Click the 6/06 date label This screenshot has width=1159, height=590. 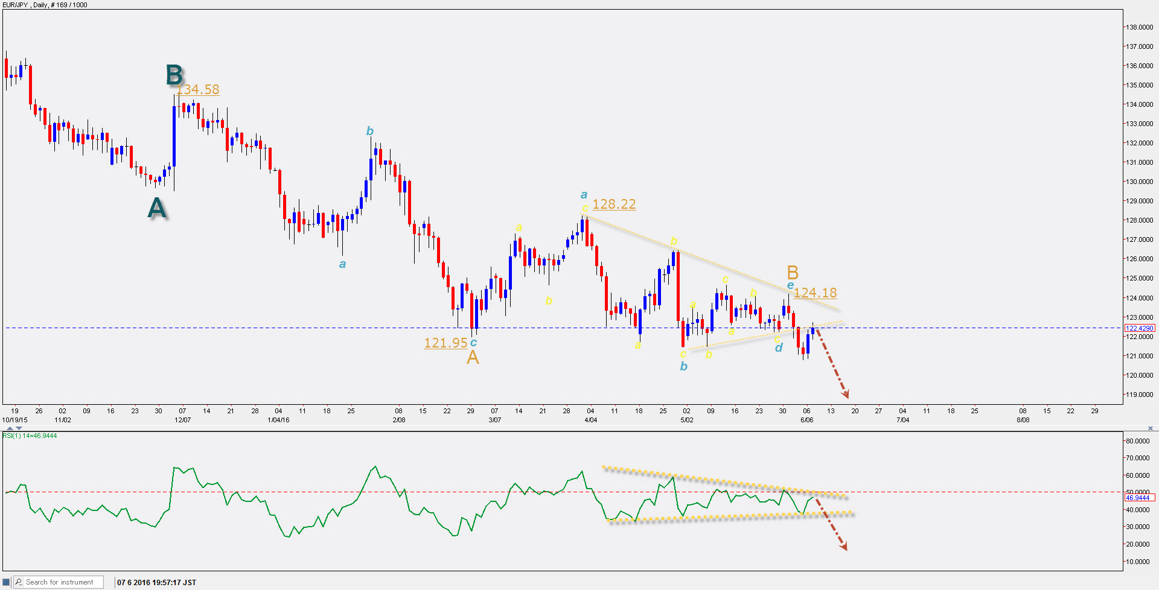807,420
